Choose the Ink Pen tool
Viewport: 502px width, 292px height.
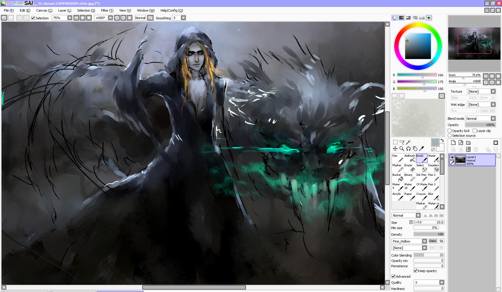pos(422,177)
